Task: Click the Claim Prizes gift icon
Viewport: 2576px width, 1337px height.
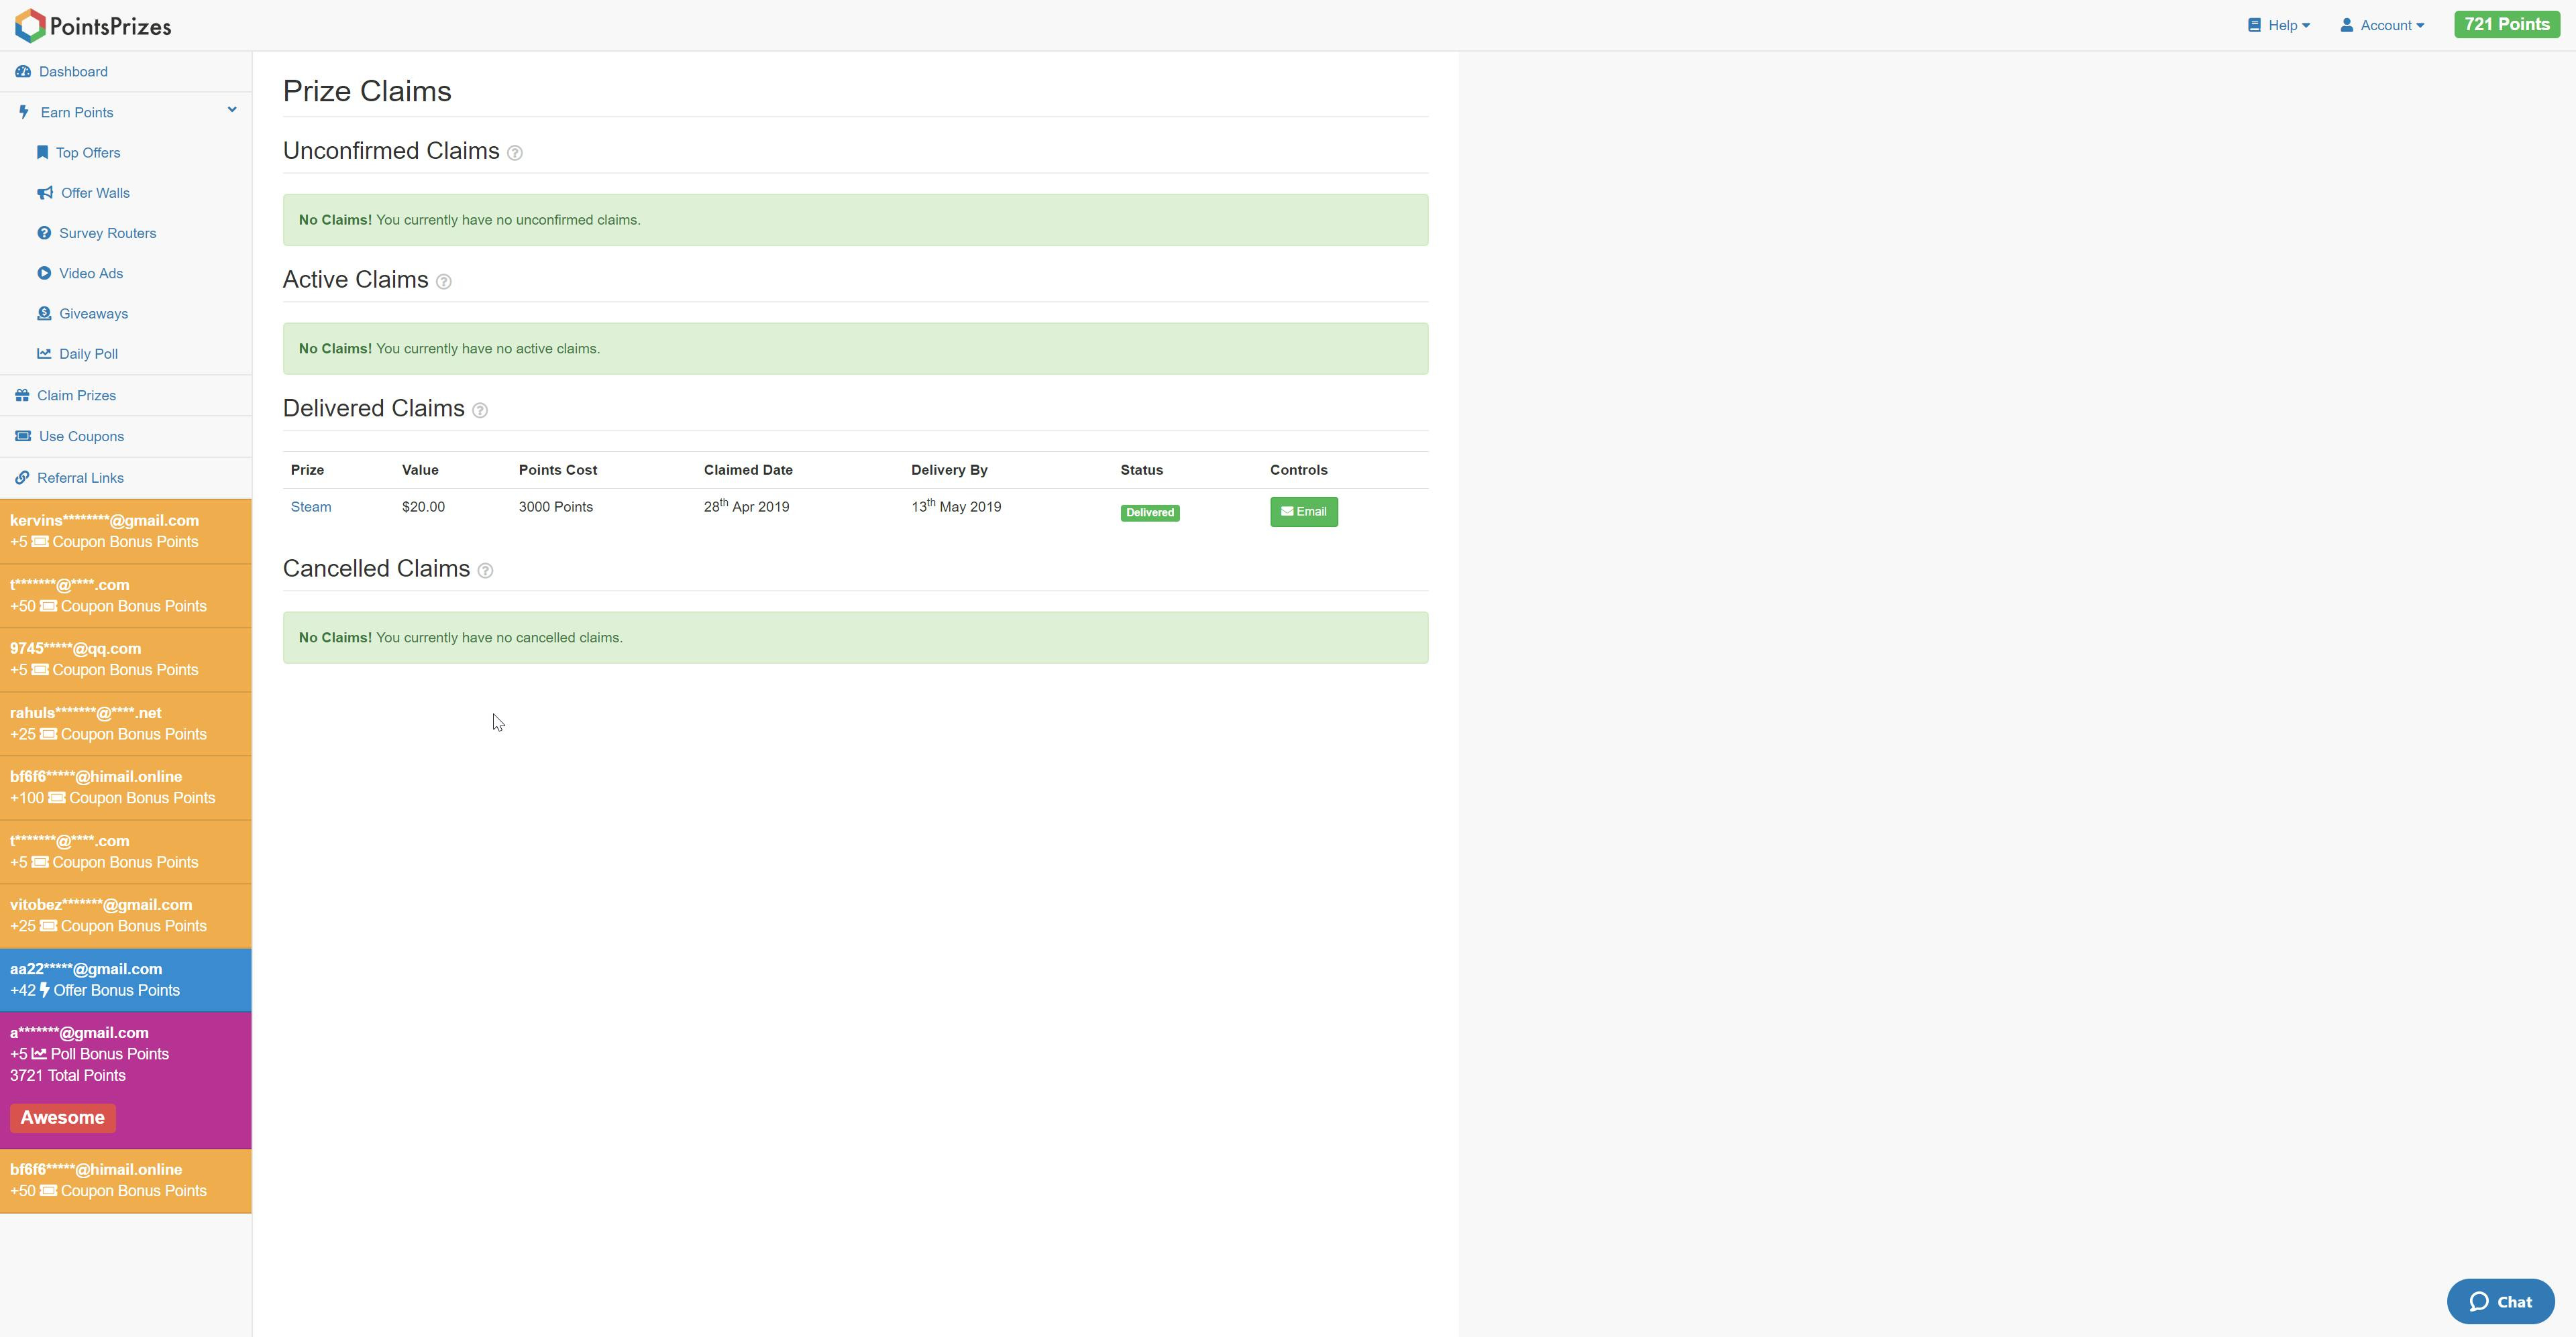Action: tap(22, 396)
